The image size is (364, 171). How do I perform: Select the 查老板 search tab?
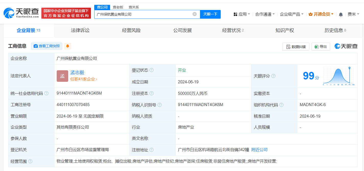coord(118,7)
